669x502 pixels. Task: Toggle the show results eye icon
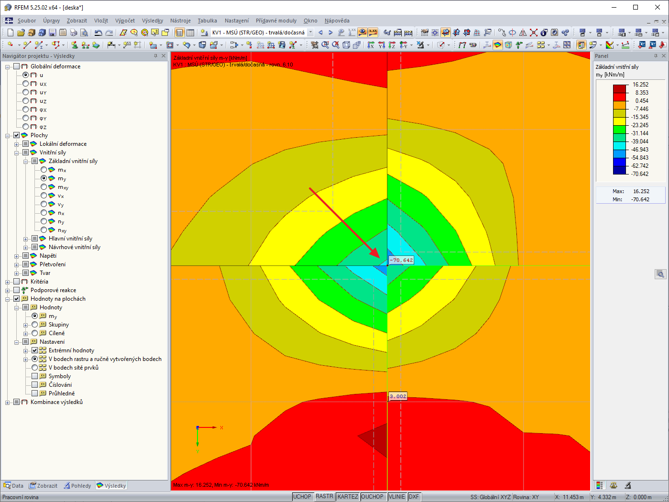pyautogui.click(x=362, y=33)
